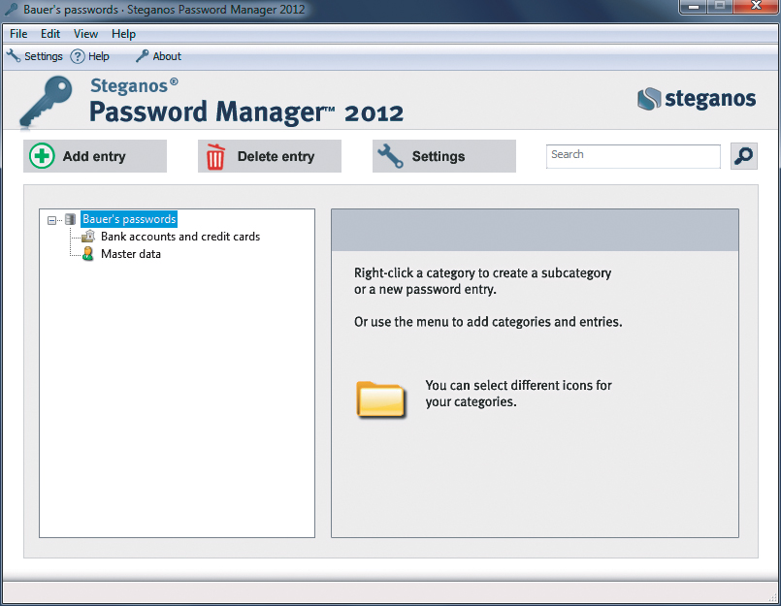Click the Master data person icon
This screenshot has height=606, width=781.
tap(88, 254)
